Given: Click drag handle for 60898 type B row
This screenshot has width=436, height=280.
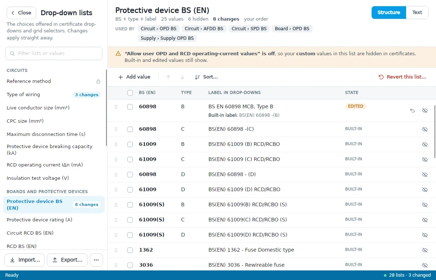Looking at the screenshot, I should pos(116,107).
